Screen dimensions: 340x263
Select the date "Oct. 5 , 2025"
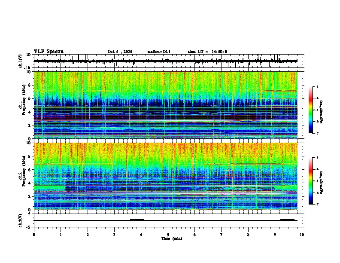tap(120, 52)
